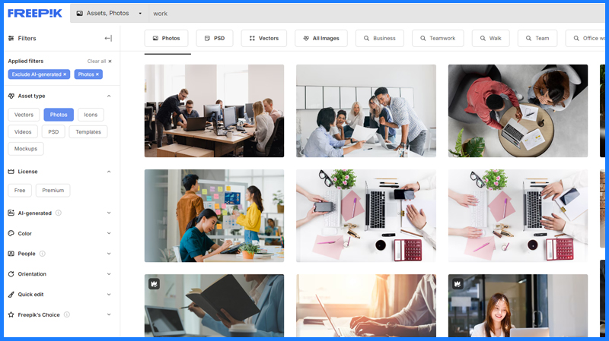609x341 pixels.
Task: Click the Freepik logo
Action: coord(35,13)
